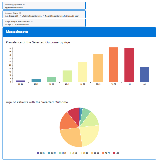166x161 pixels.
Task: Click the By: Age stratifier
Action: click(8, 25)
